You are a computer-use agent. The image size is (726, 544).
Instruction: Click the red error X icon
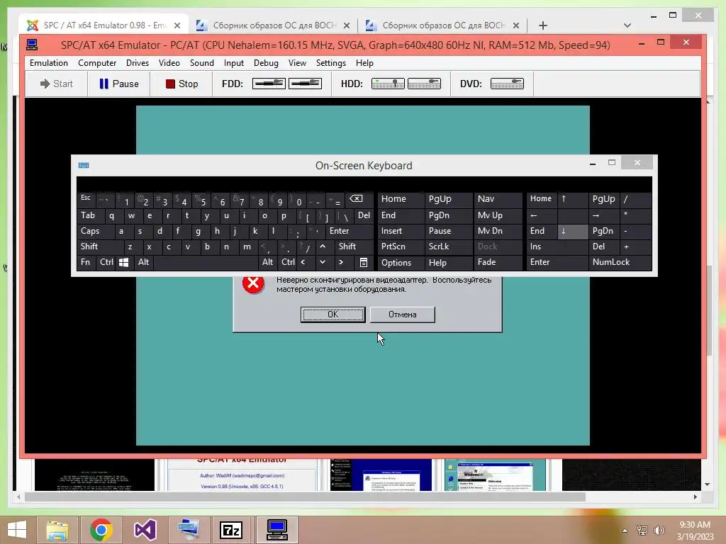tap(253, 283)
